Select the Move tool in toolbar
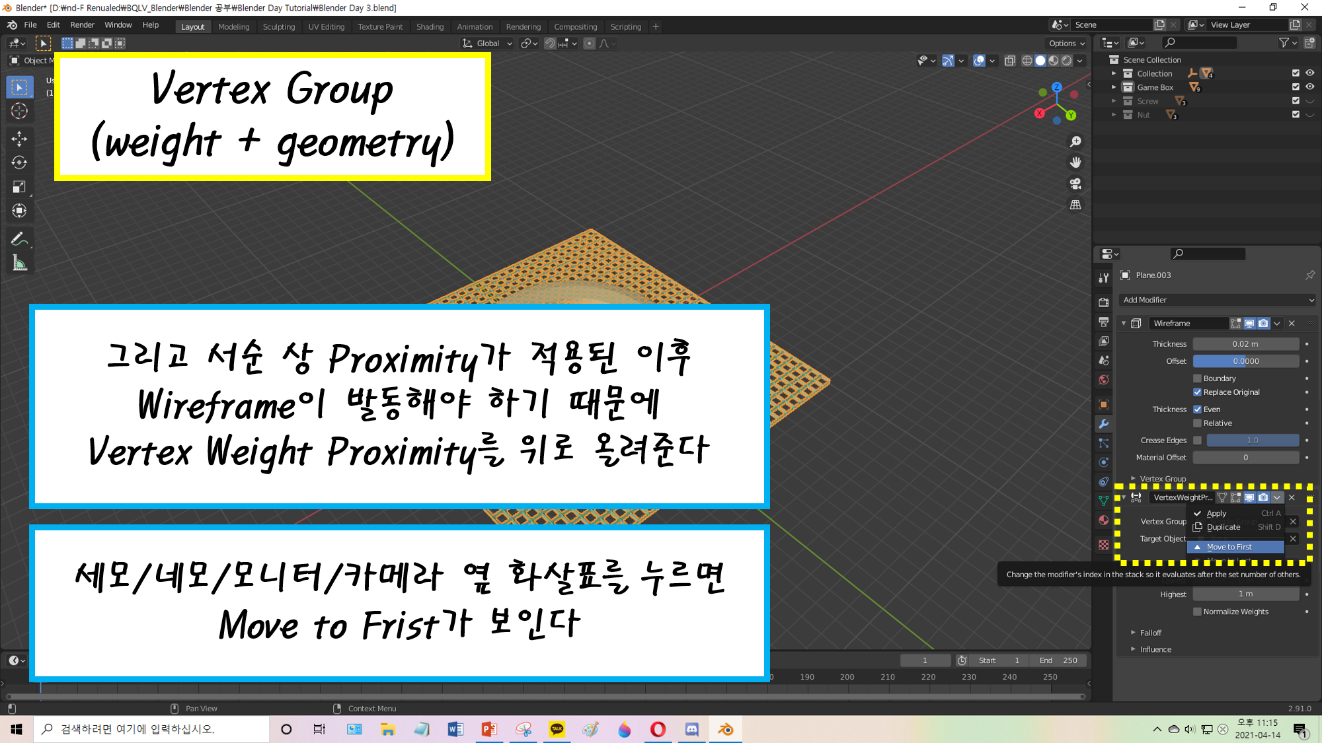The image size is (1322, 743). pos(19,138)
